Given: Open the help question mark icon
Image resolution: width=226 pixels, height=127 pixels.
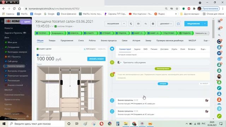Looking at the screenshot, I should [x=219, y=21].
